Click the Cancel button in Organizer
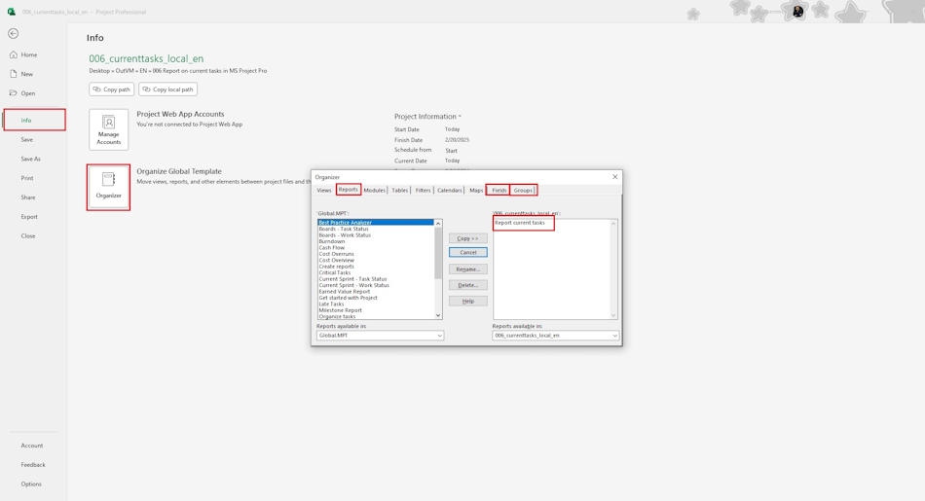Viewport: 925px width, 501px height. [x=467, y=252]
